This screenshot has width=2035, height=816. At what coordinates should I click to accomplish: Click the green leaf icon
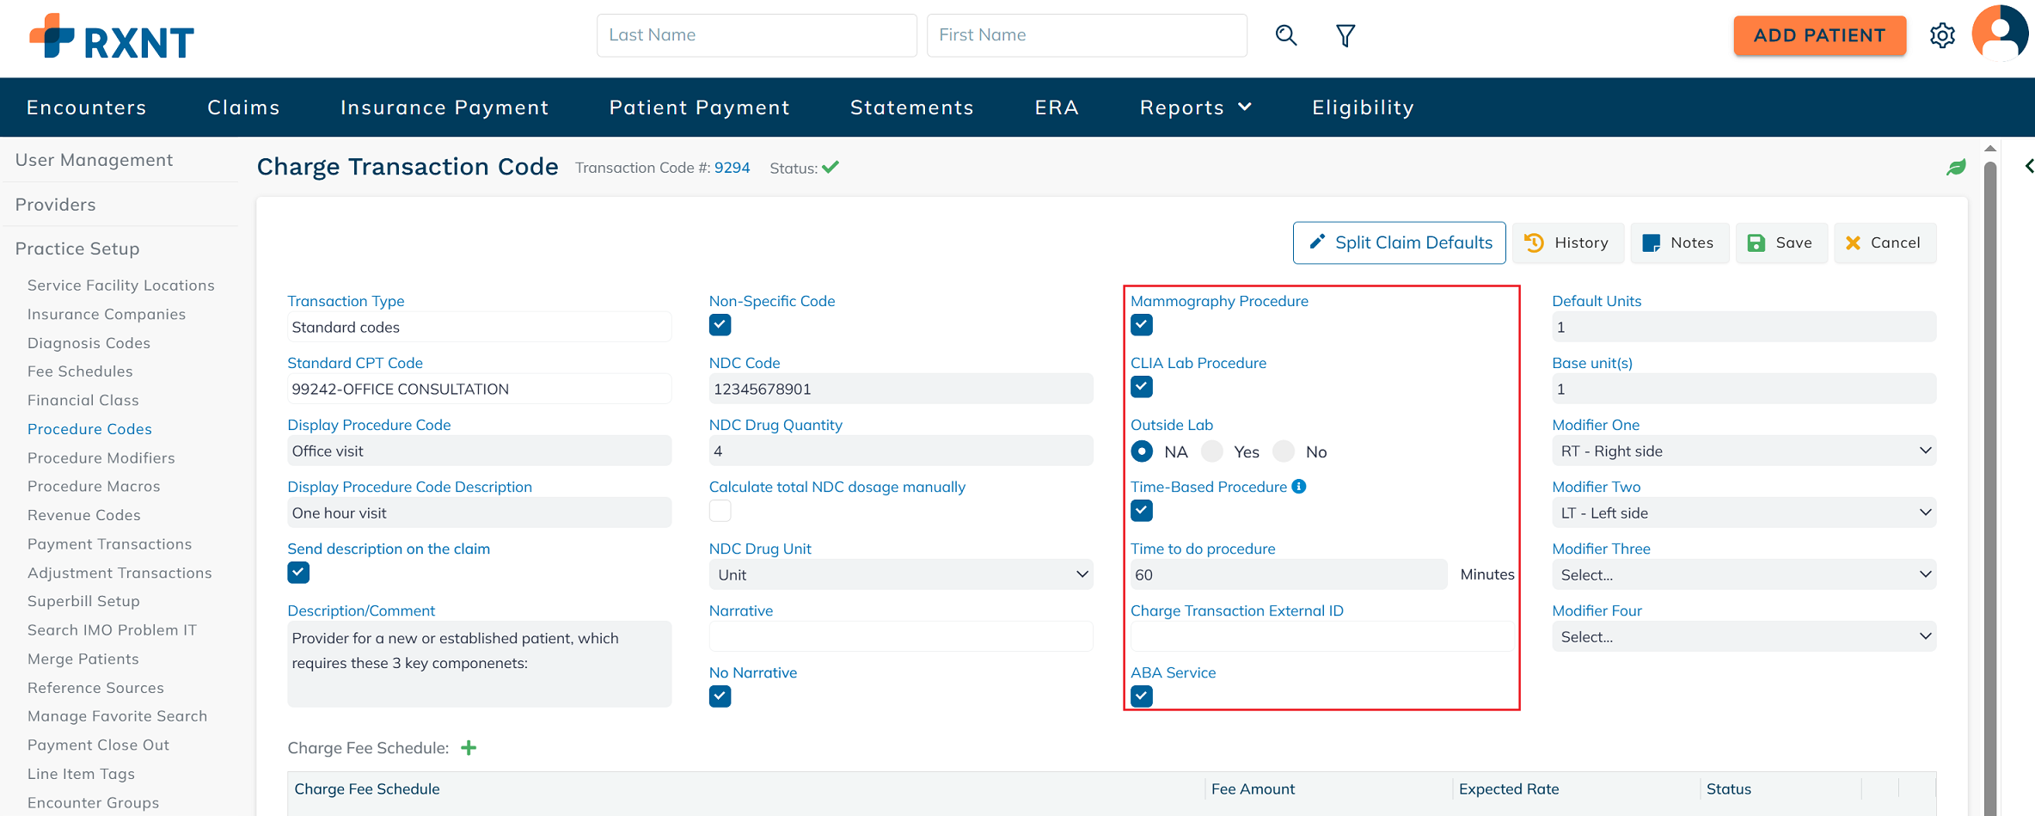[1956, 167]
